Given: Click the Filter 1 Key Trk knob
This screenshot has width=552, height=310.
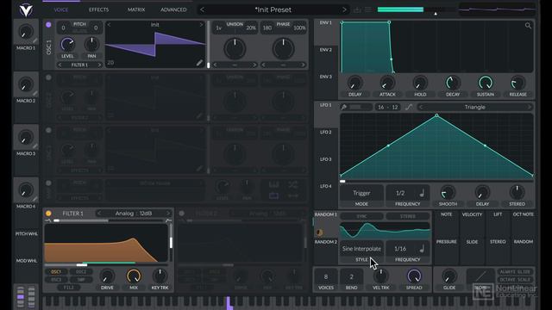Looking at the screenshot, I should pyautogui.click(x=160, y=276).
